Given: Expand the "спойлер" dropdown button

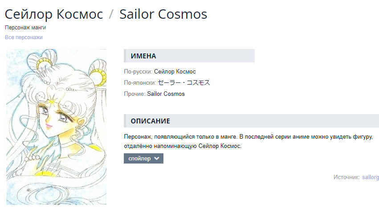Looking at the screenshot, I should (x=139, y=159).
